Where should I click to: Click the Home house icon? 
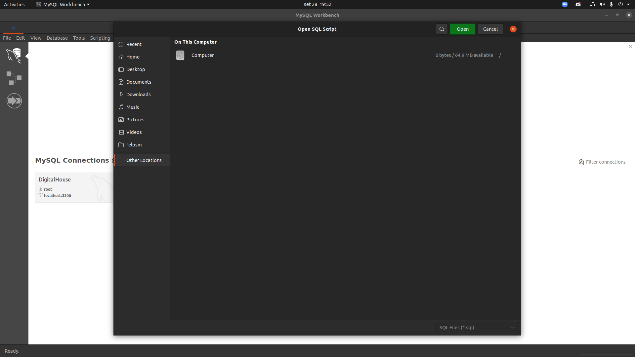click(121, 57)
